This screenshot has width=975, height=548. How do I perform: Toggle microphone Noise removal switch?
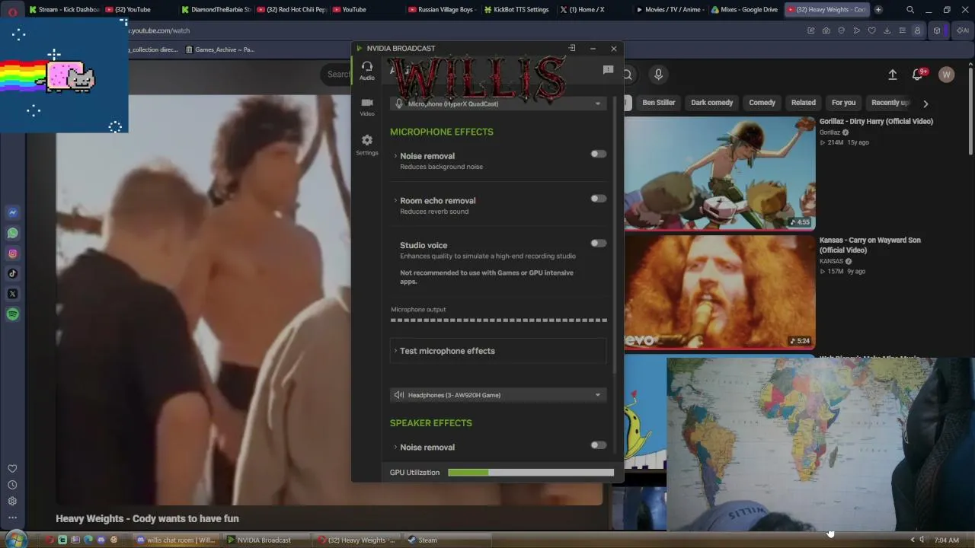click(599, 154)
